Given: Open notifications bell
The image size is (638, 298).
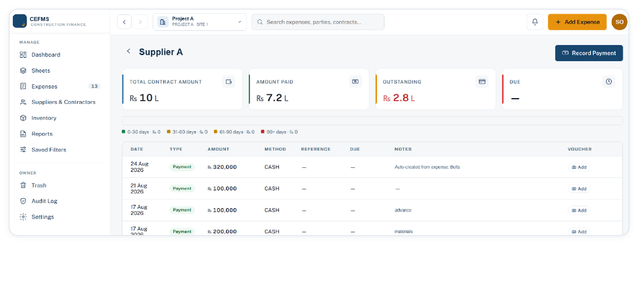Looking at the screenshot, I should click(x=535, y=22).
